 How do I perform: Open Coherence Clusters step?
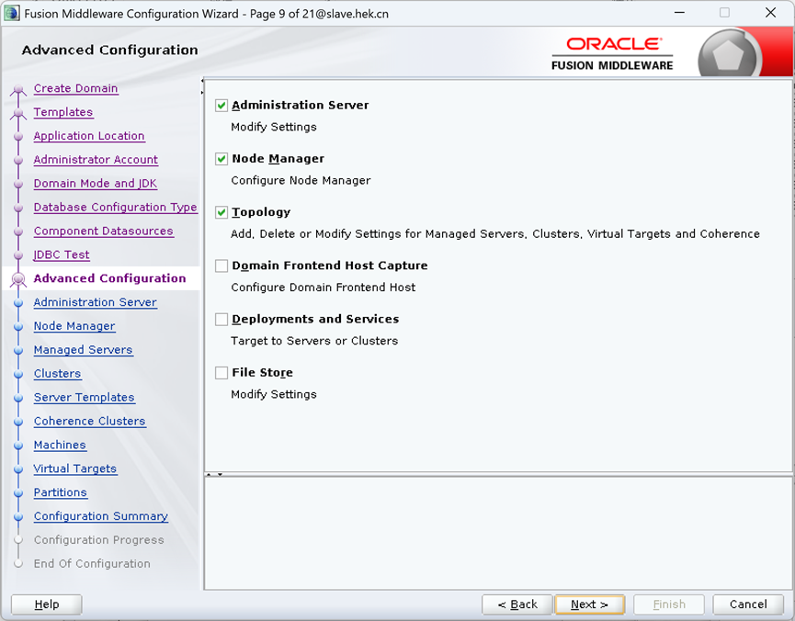[90, 422]
